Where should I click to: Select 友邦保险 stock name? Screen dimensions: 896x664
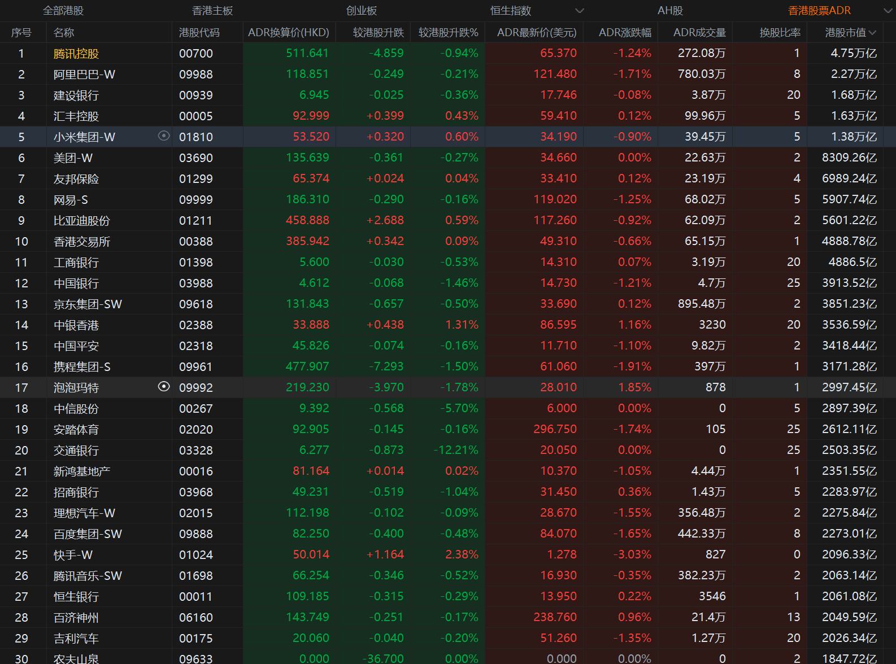click(76, 178)
